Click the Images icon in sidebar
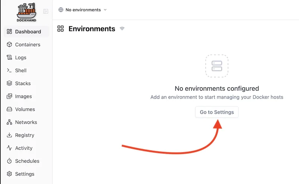 (9, 96)
